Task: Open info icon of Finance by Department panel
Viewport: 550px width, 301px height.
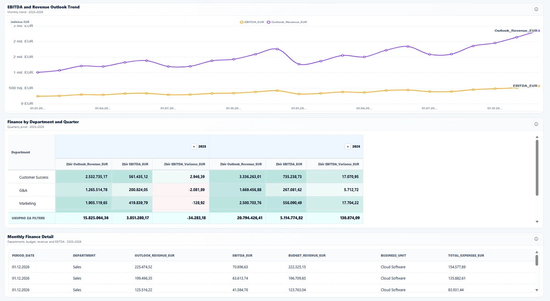Action: click(x=536, y=124)
